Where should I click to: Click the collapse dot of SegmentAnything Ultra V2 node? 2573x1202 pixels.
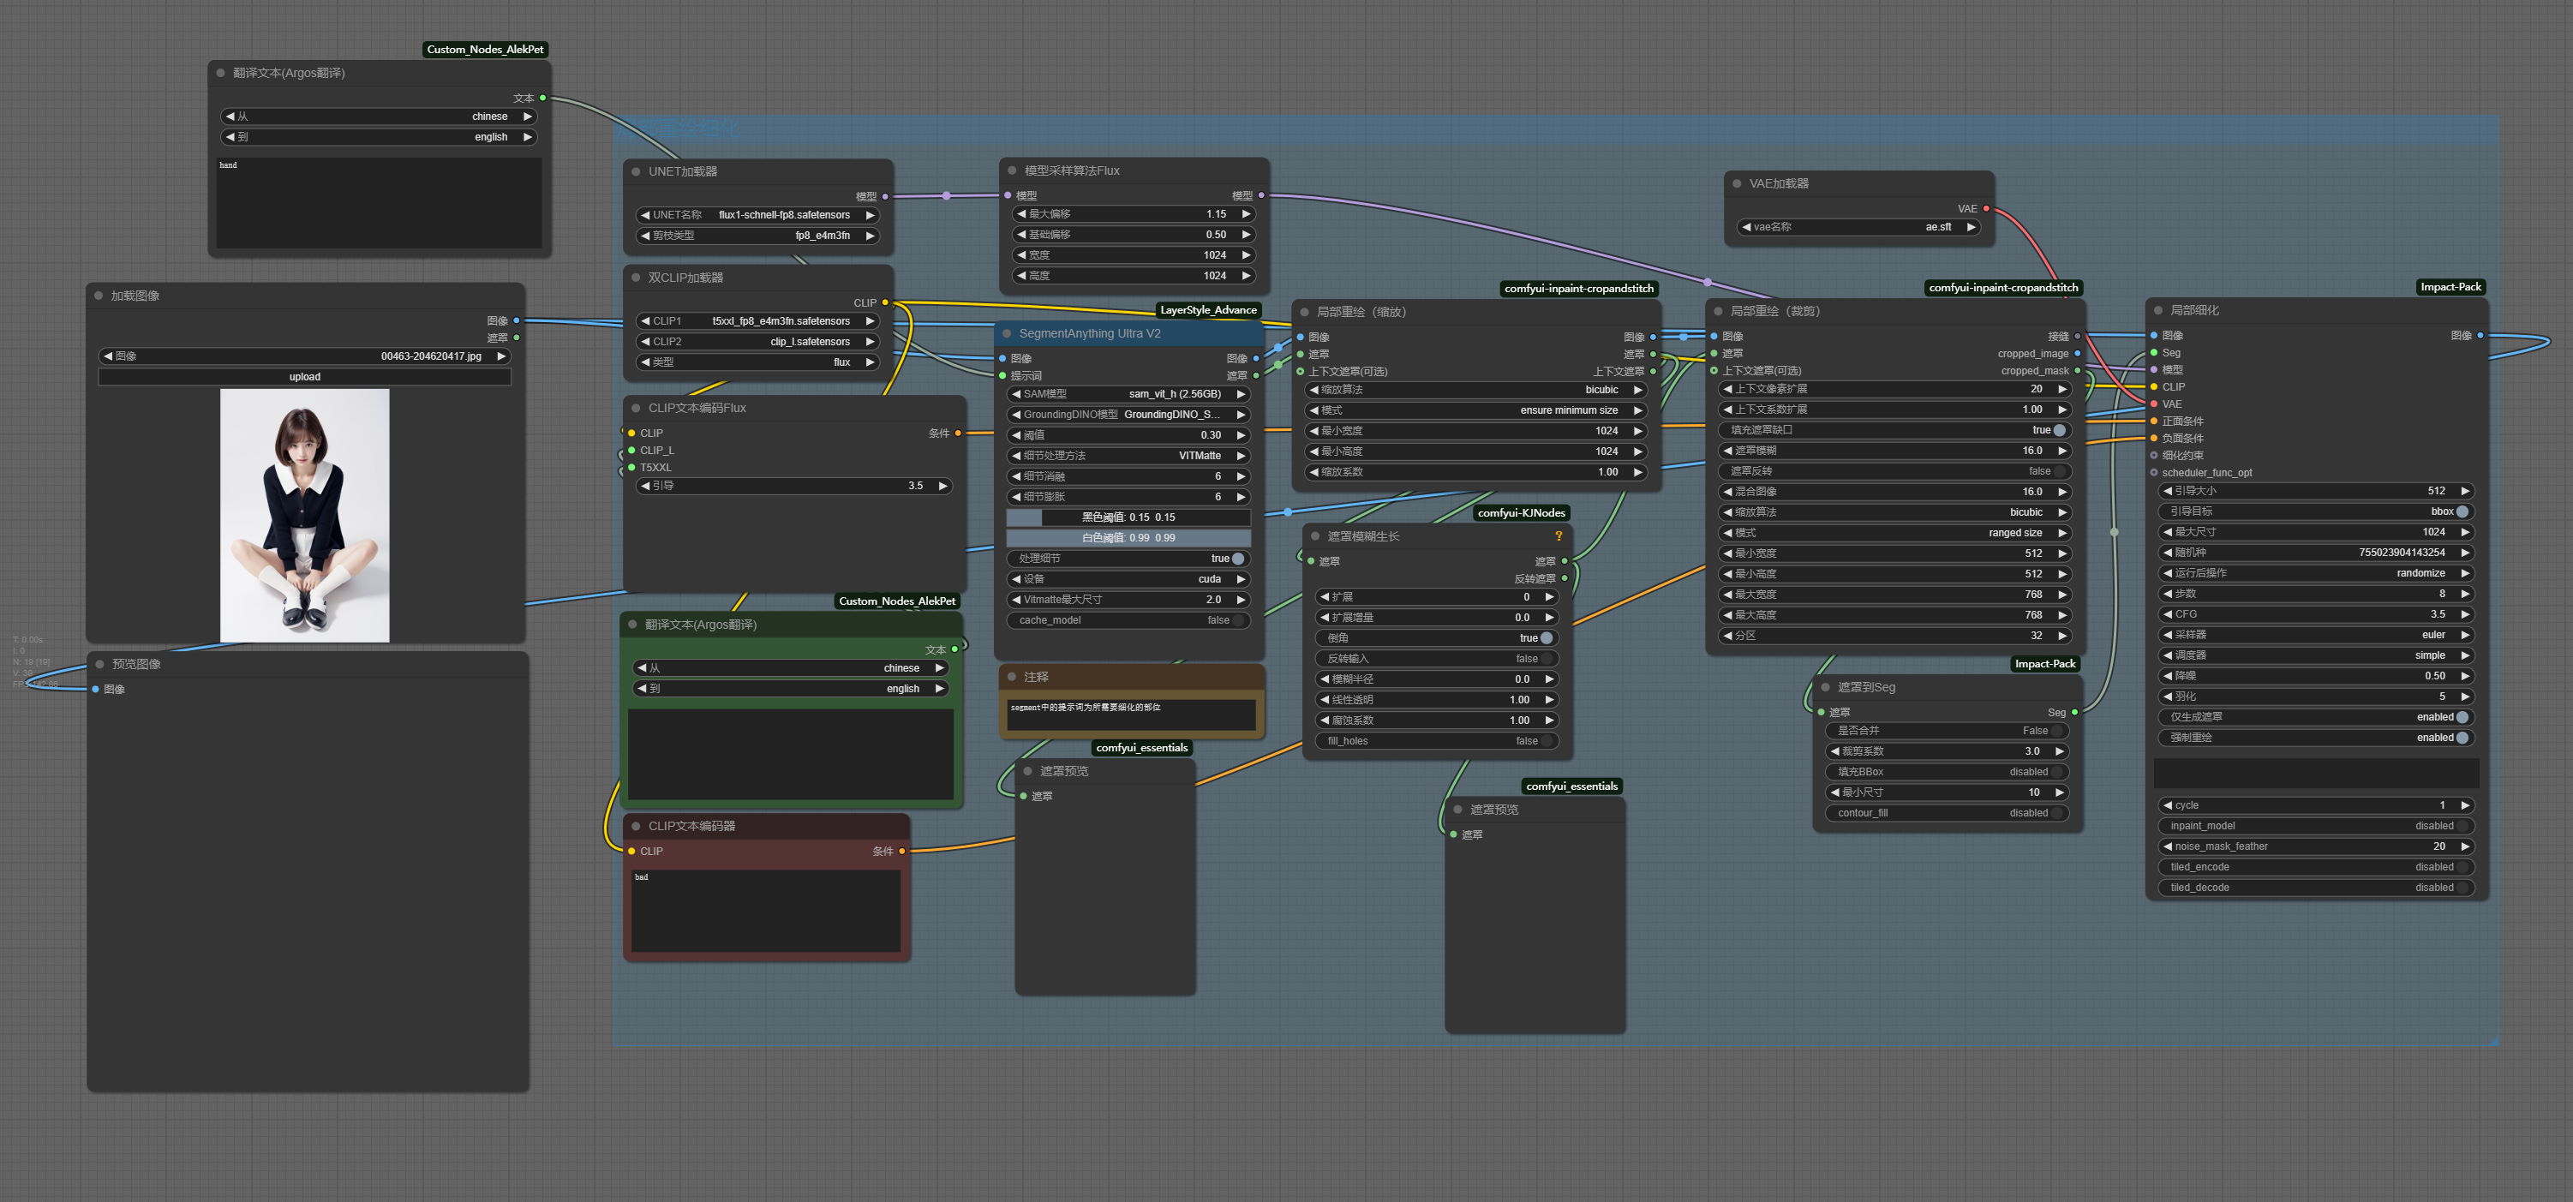click(x=1007, y=333)
